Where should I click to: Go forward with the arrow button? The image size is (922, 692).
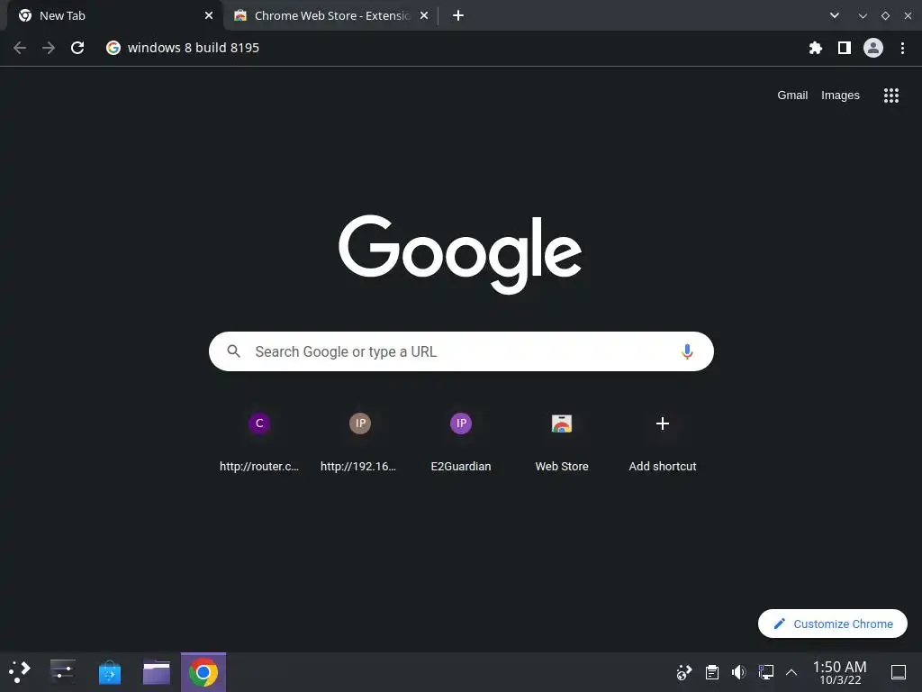(x=49, y=48)
